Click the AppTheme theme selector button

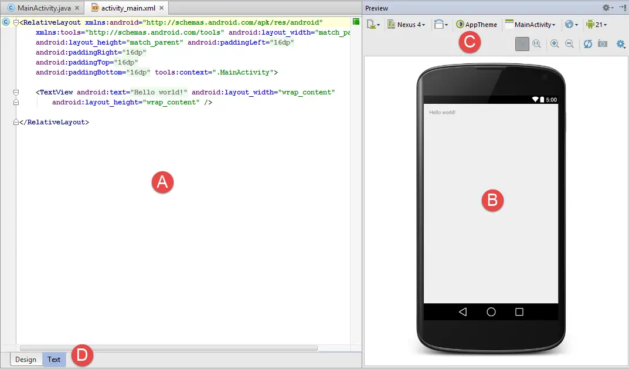coord(477,25)
